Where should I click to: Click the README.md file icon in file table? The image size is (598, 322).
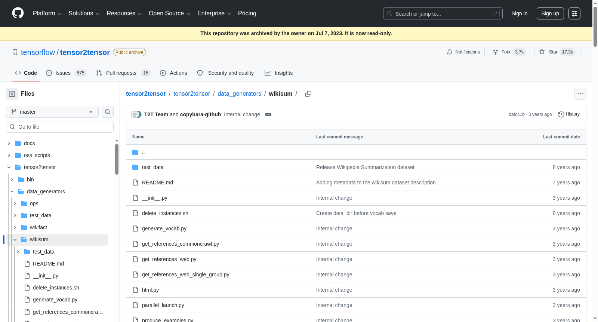pyautogui.click(x=135, y=183)
